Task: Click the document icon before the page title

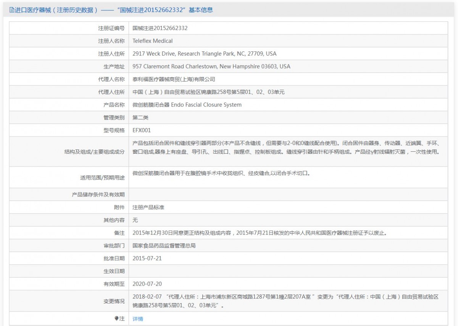Action: pos(11,10)
